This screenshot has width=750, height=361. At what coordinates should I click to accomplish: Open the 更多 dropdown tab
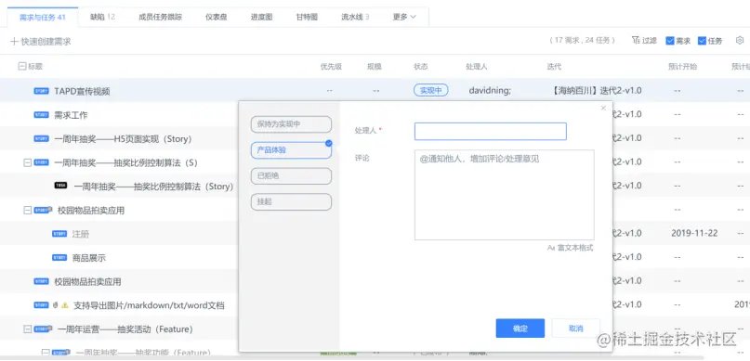click(404, 17)
